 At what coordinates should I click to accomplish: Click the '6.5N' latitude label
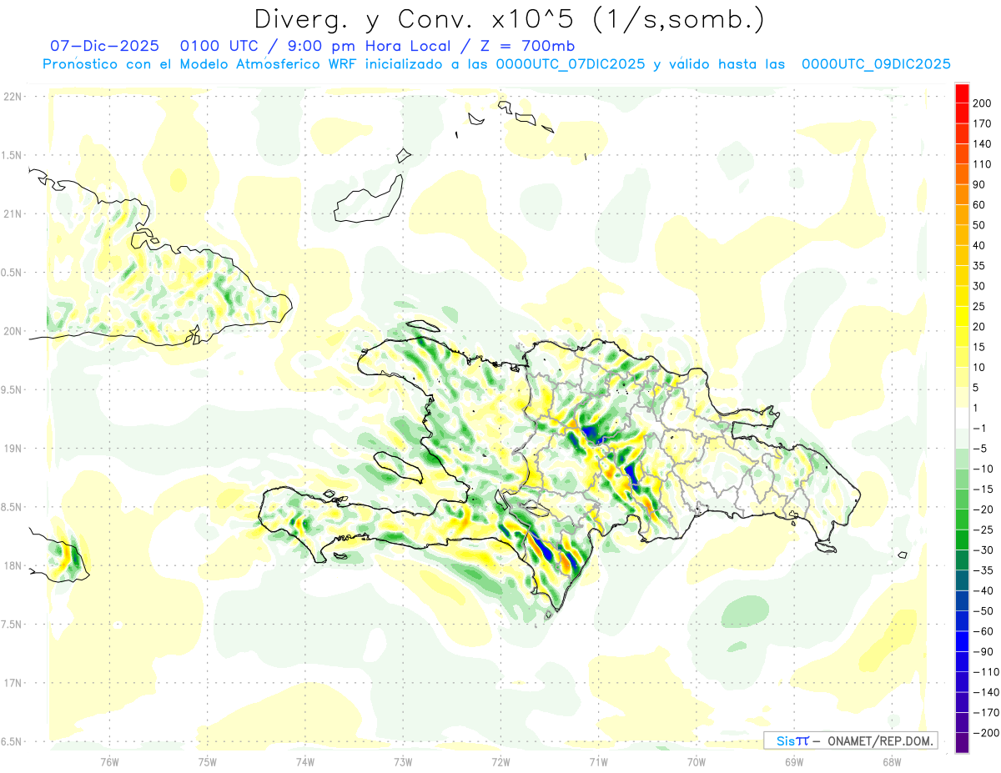[12, 741]
